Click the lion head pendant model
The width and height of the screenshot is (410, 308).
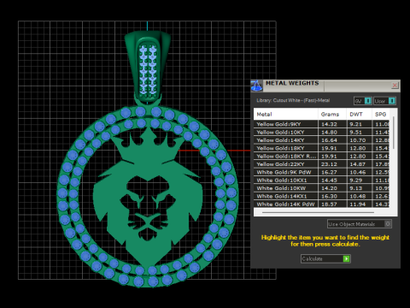[148, 197]
